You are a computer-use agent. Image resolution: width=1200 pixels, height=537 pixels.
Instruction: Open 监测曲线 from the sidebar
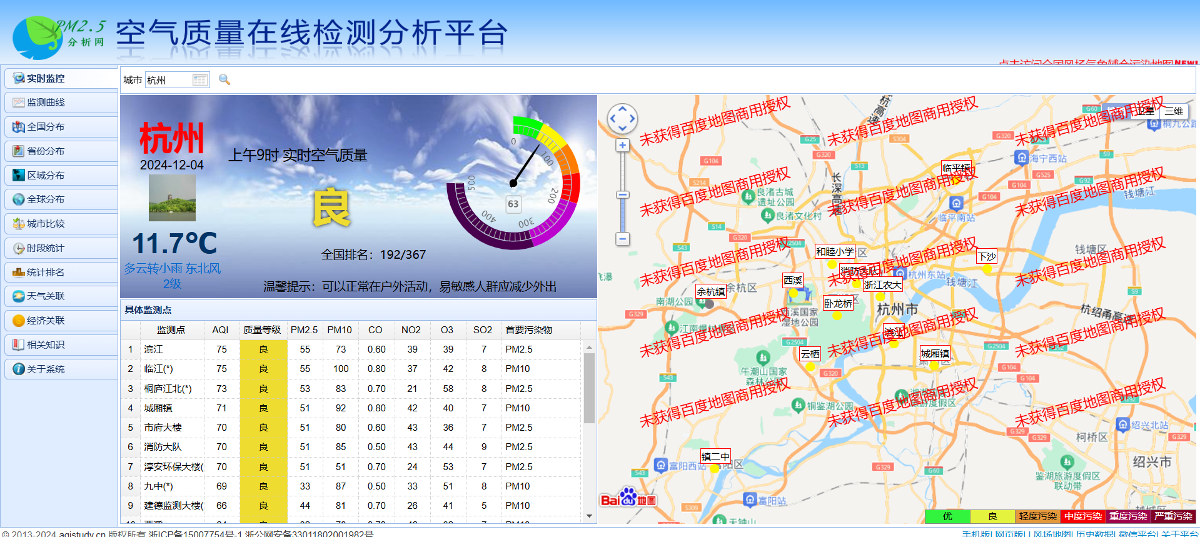[61, 103]
